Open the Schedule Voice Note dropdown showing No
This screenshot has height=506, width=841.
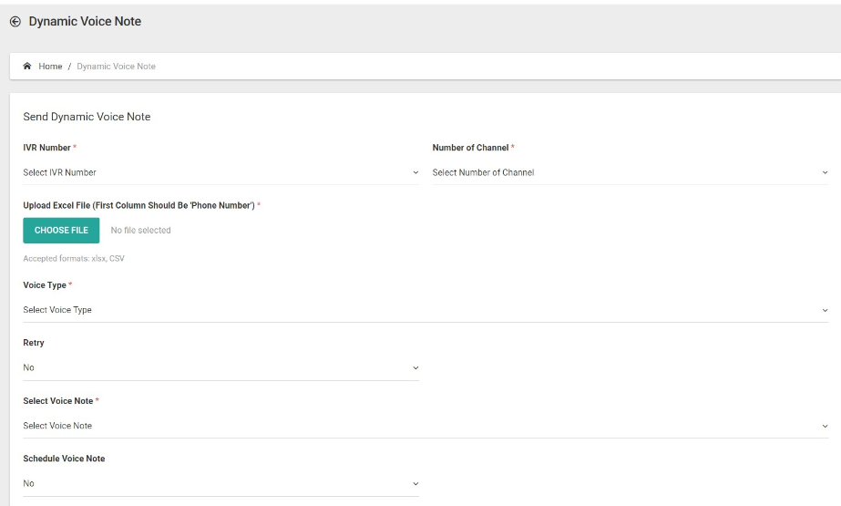click(221, 484)
